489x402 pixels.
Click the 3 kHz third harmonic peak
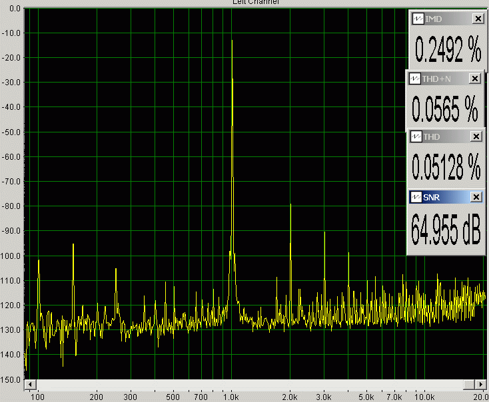pos(324,233)
